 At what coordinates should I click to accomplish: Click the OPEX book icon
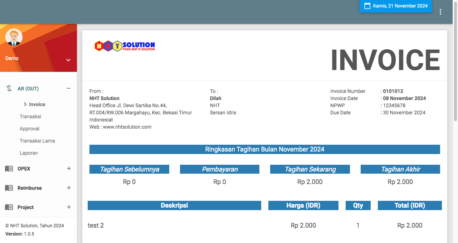[9, 169]
